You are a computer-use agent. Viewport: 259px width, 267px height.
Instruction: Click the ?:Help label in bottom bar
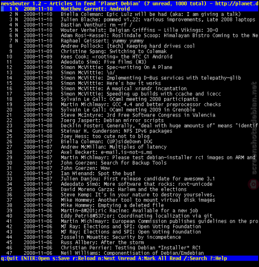click(218, 258)
